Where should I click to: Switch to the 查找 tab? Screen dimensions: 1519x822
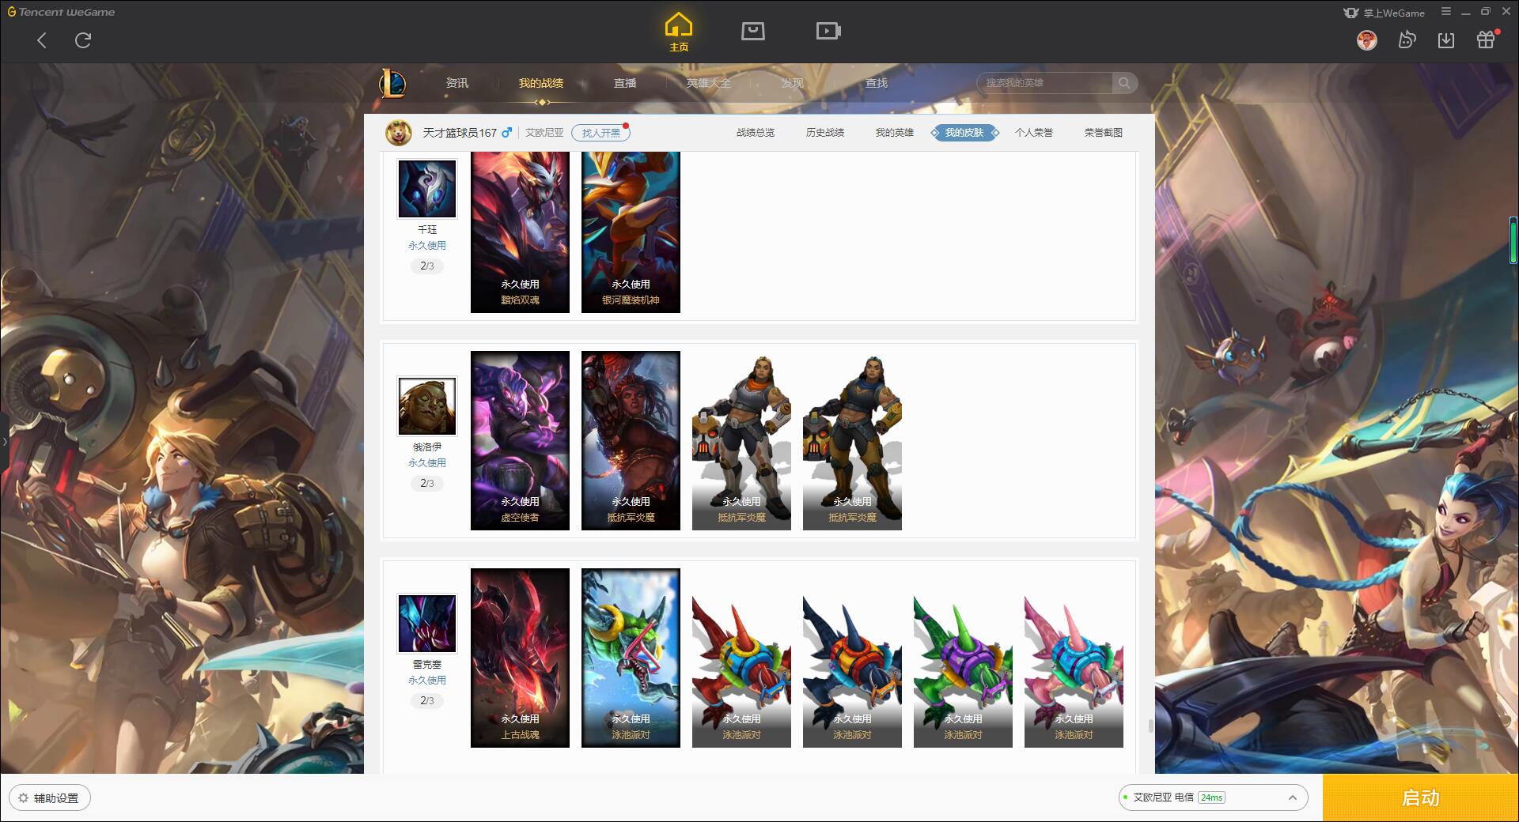[x=877, y=83]
